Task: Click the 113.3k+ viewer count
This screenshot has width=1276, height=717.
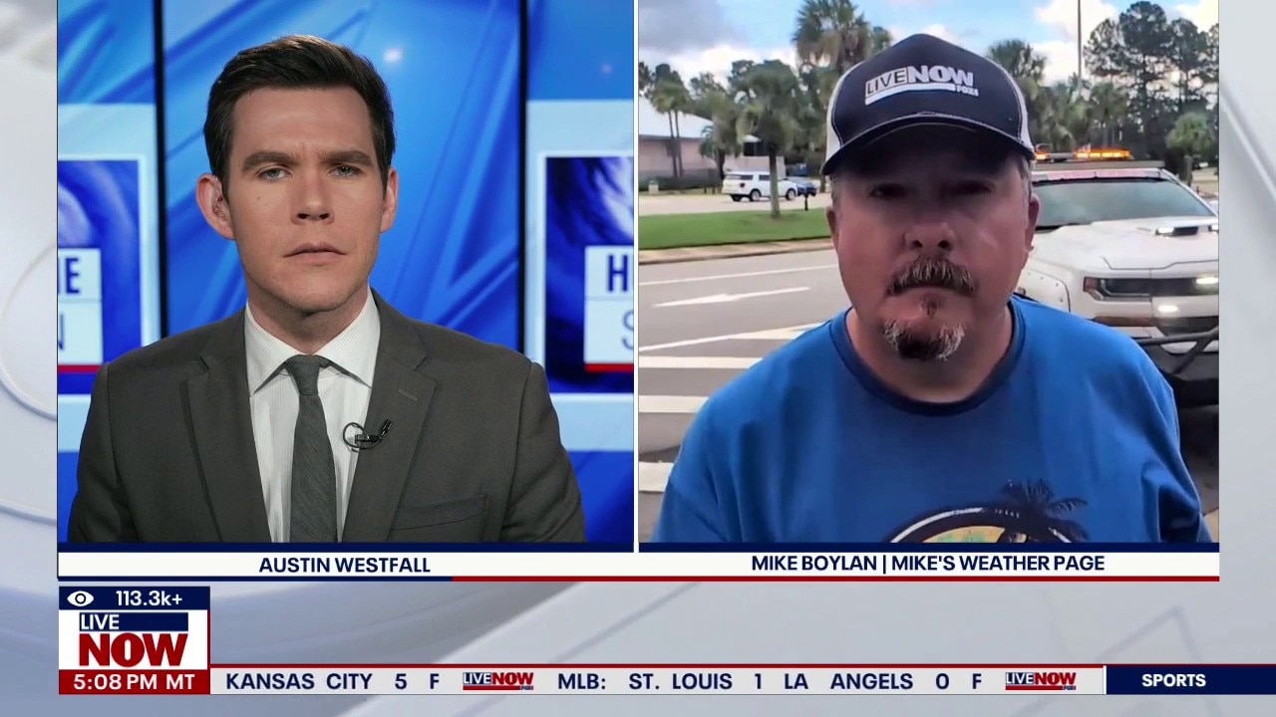Action: 150,598
